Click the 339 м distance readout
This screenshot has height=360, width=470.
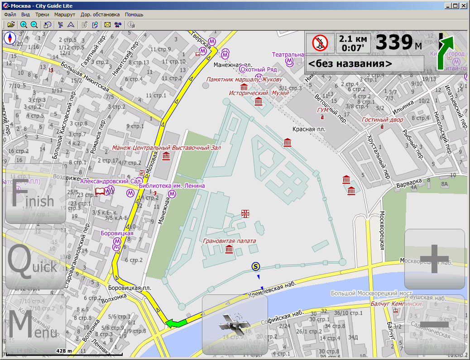coord(398,43)
